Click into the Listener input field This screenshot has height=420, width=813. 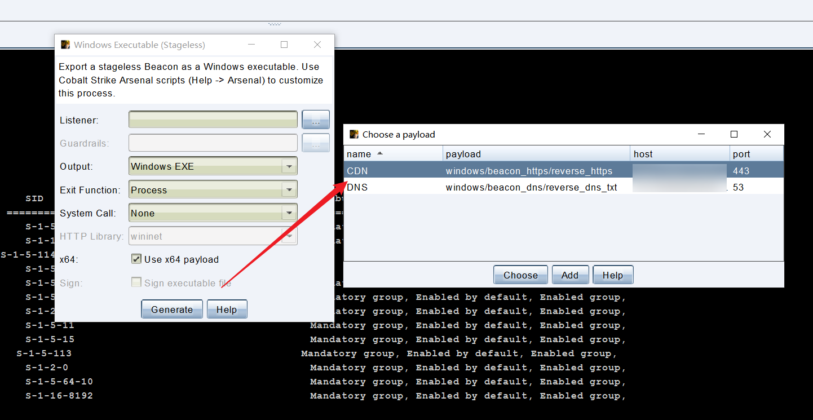[x=213, y=120]
